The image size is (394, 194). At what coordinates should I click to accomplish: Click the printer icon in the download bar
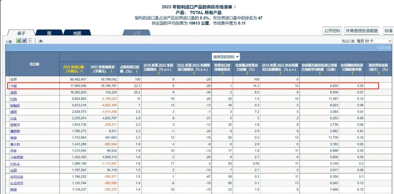(x=40, y=41)
